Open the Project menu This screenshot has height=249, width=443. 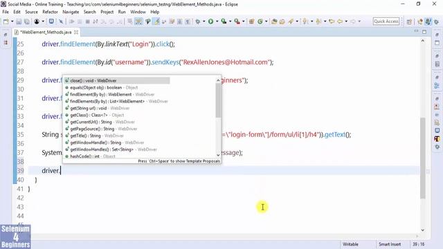coord(107,12)
